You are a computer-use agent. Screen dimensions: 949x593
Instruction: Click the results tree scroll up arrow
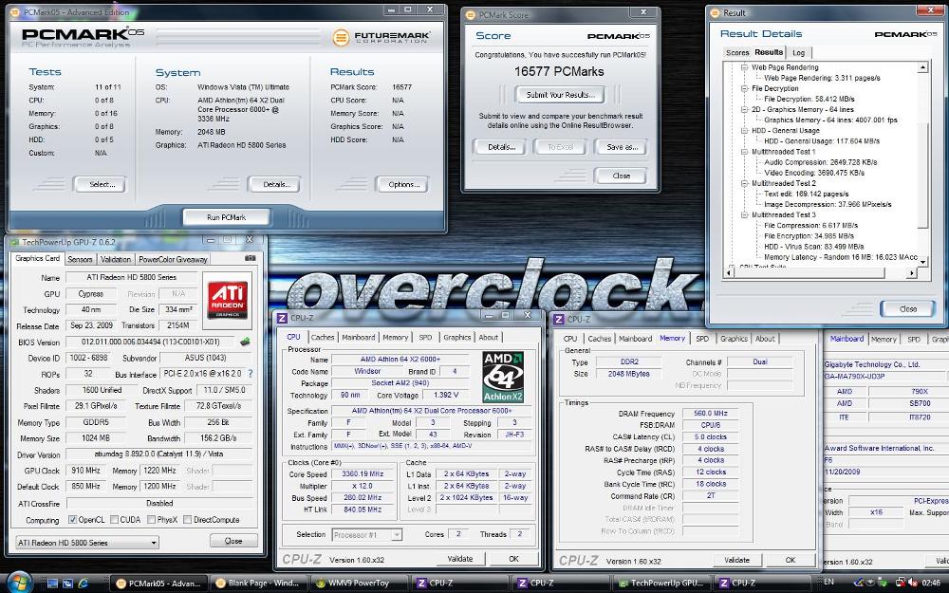(x=922, y=67)
